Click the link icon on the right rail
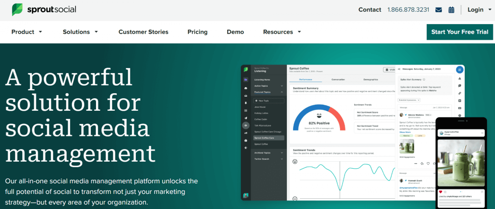 pyautogui.click(x=460, y=93)
